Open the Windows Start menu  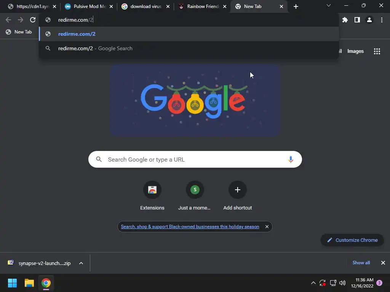coord(12,283)
